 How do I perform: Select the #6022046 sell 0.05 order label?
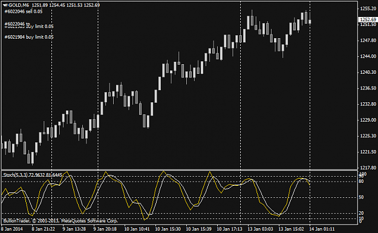tap(24, 11)
